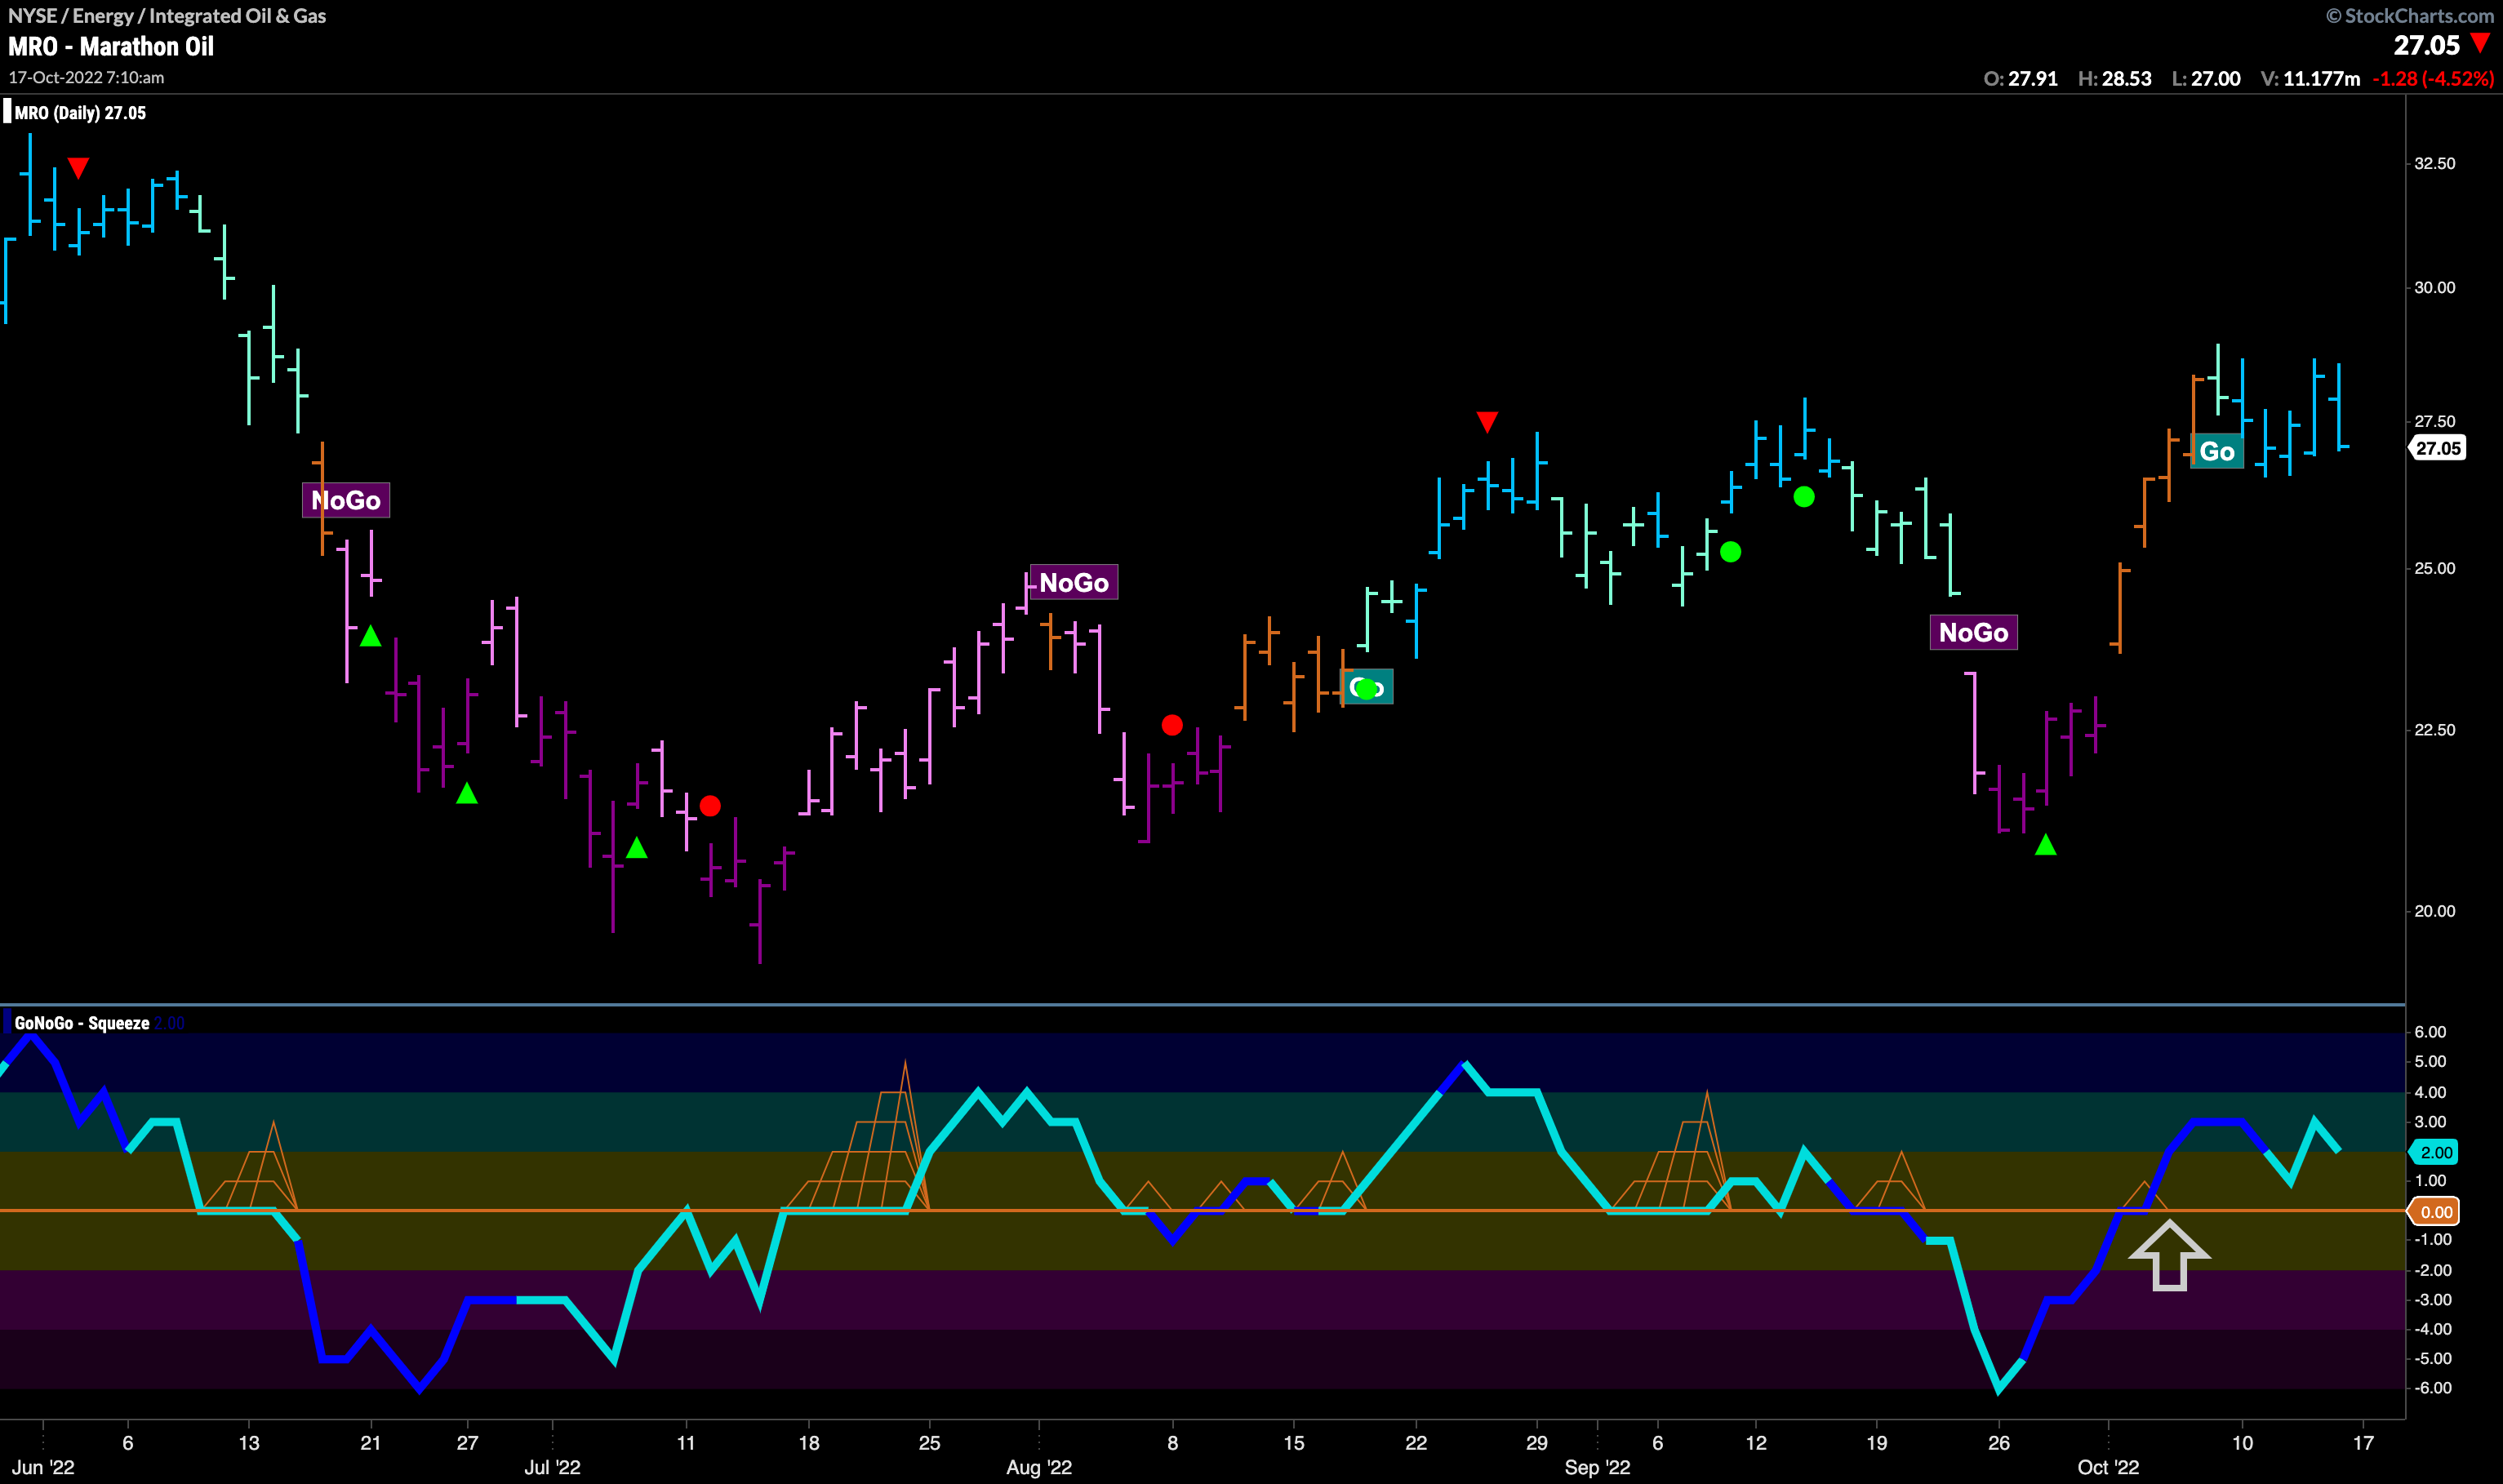Viewport: 2503px width, 1484px height.
Task: Click the green circle marker near 25.00 in September
Action: (x=1731, y=552)
